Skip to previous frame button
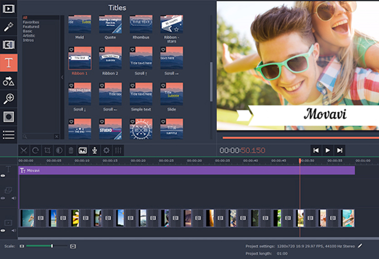 point(316,150)
